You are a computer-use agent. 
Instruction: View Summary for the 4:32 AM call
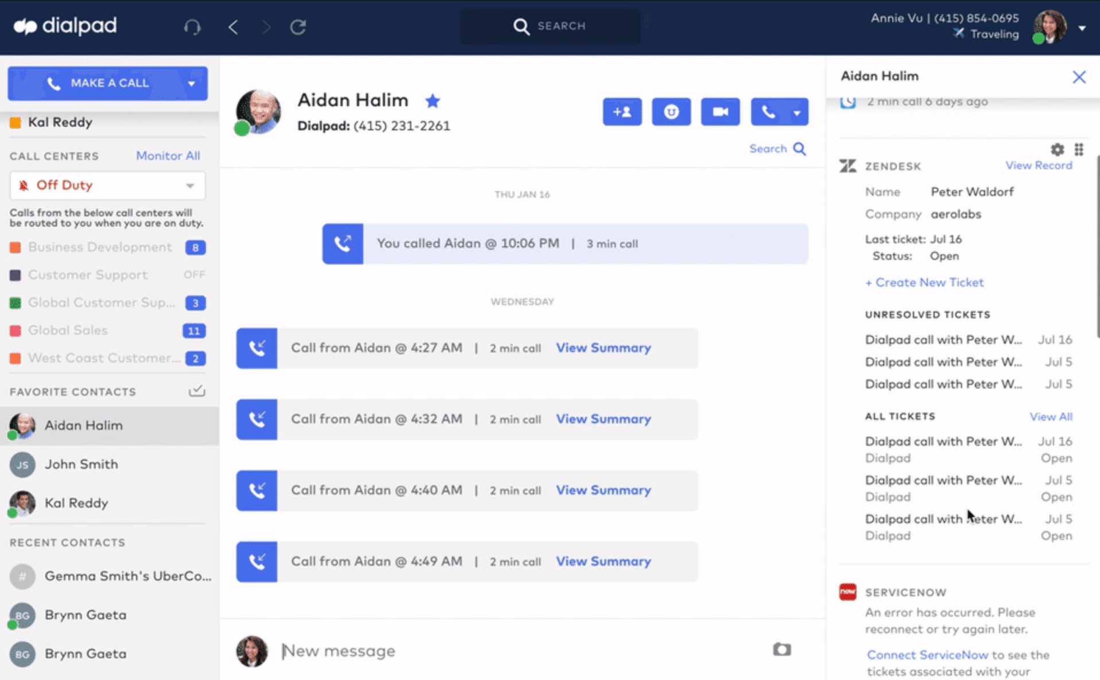pos(603,419)
